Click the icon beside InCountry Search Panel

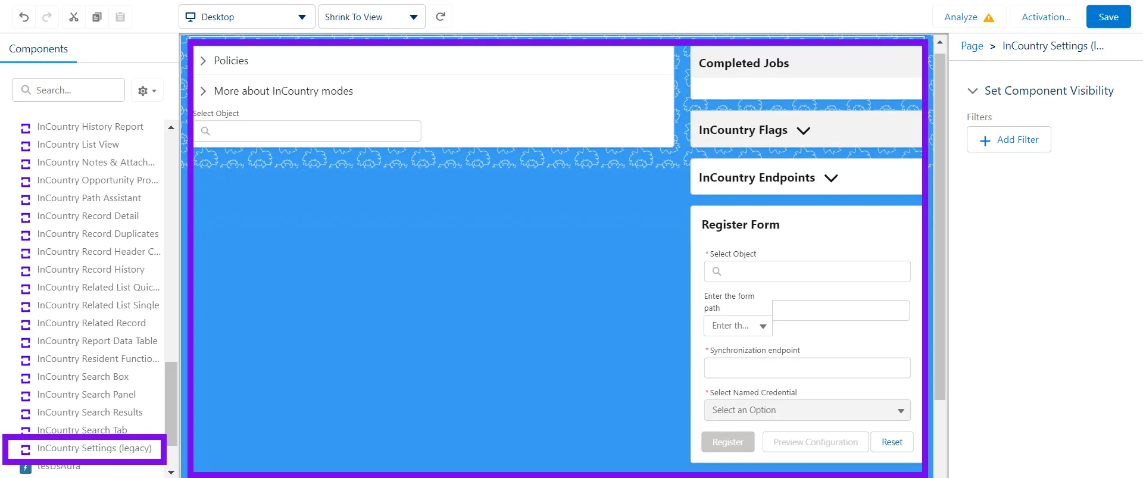click(x=26, y=395)
